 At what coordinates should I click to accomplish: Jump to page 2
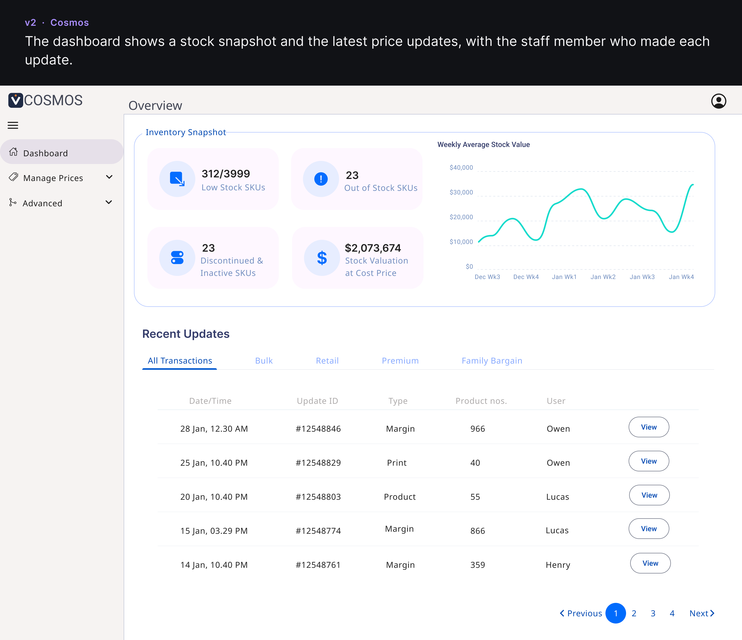tap(634, 613)
